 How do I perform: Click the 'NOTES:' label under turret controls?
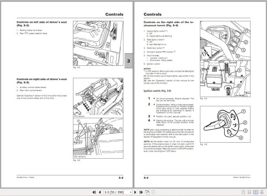tap(147, 69)
